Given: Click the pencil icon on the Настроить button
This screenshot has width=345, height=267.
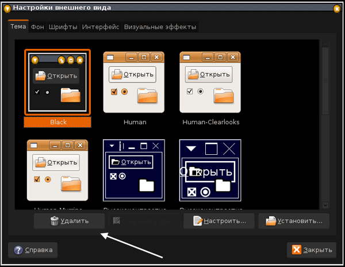Looking at the screenshot, I should coord(198,220).
